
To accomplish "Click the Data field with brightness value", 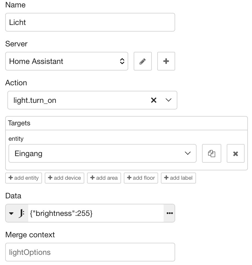I will click(96, 213).
